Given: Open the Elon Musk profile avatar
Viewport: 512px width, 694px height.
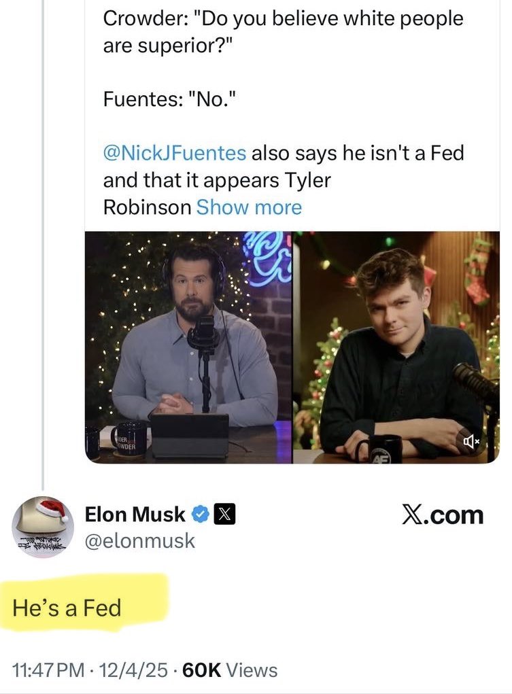Looking at the screenshot, I should [x=42, y=526].
